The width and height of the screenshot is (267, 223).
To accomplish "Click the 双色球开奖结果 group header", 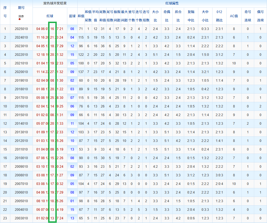I will point(55,4).
